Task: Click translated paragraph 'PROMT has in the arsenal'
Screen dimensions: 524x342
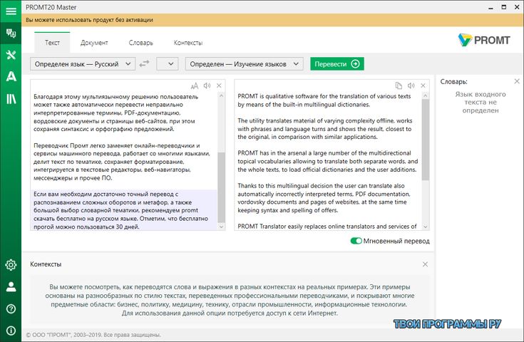Action: tap(327, 161)
